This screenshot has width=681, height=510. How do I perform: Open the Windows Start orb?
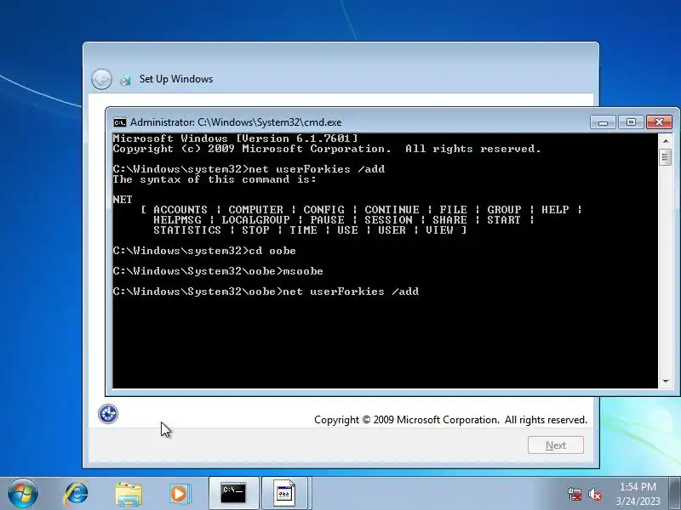click(23, 493)
